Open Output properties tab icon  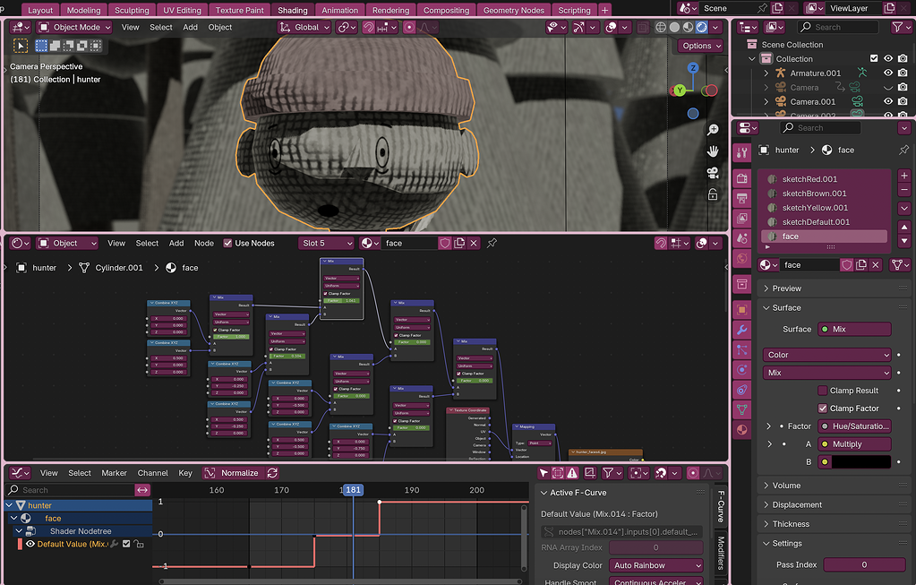click(742, 199)
